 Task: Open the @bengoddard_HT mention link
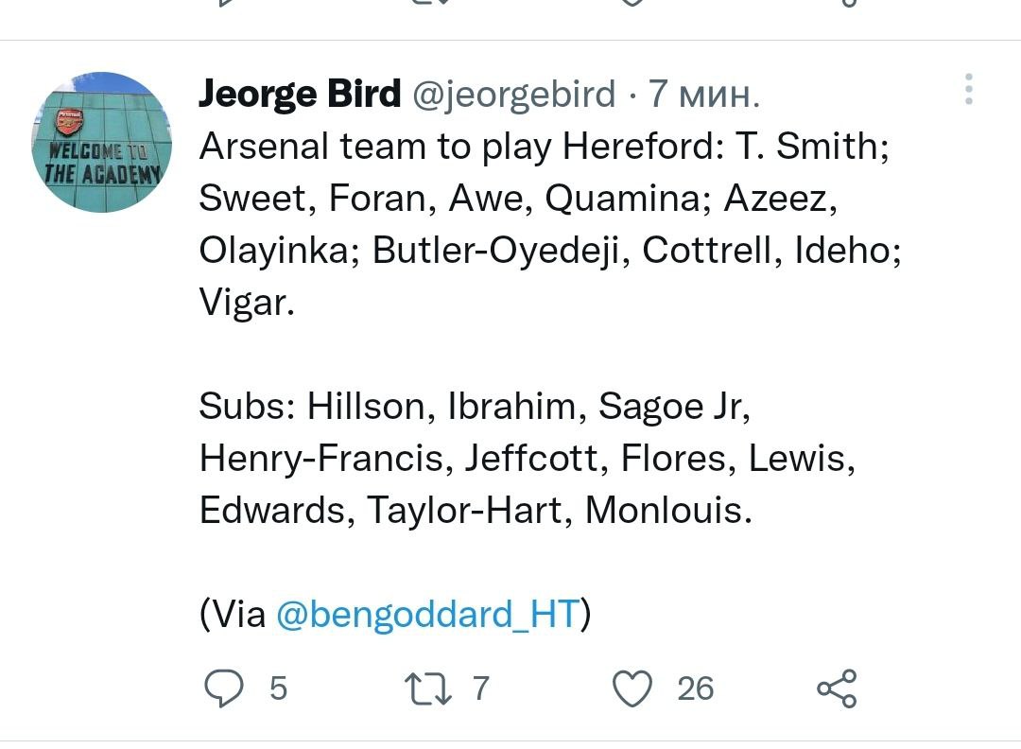click(427, 615)
